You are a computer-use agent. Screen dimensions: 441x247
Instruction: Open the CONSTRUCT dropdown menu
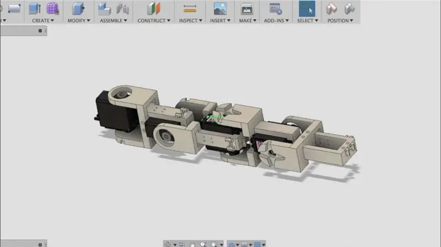coord(154,20)
